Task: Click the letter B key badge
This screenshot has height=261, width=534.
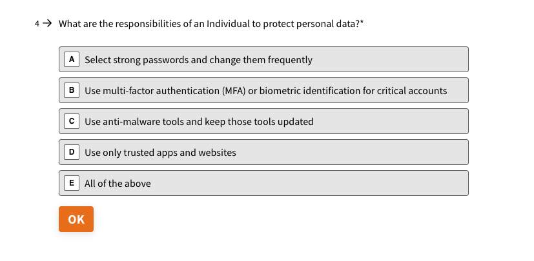Action: (72, 90)
